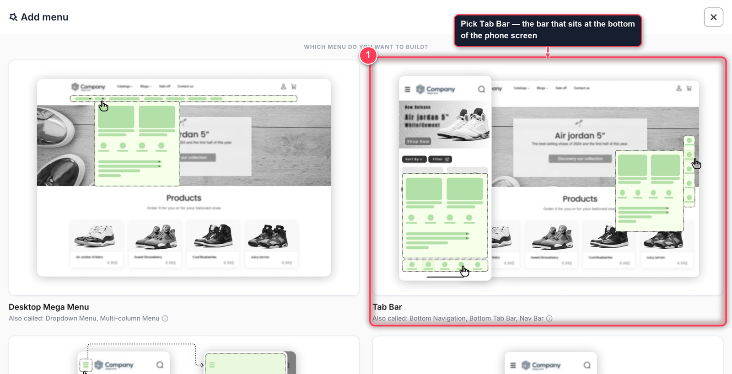The image size is (732, 374).
Task: Click the Add menu heading text
Action: pyautogui.click(x=44, y=17)
